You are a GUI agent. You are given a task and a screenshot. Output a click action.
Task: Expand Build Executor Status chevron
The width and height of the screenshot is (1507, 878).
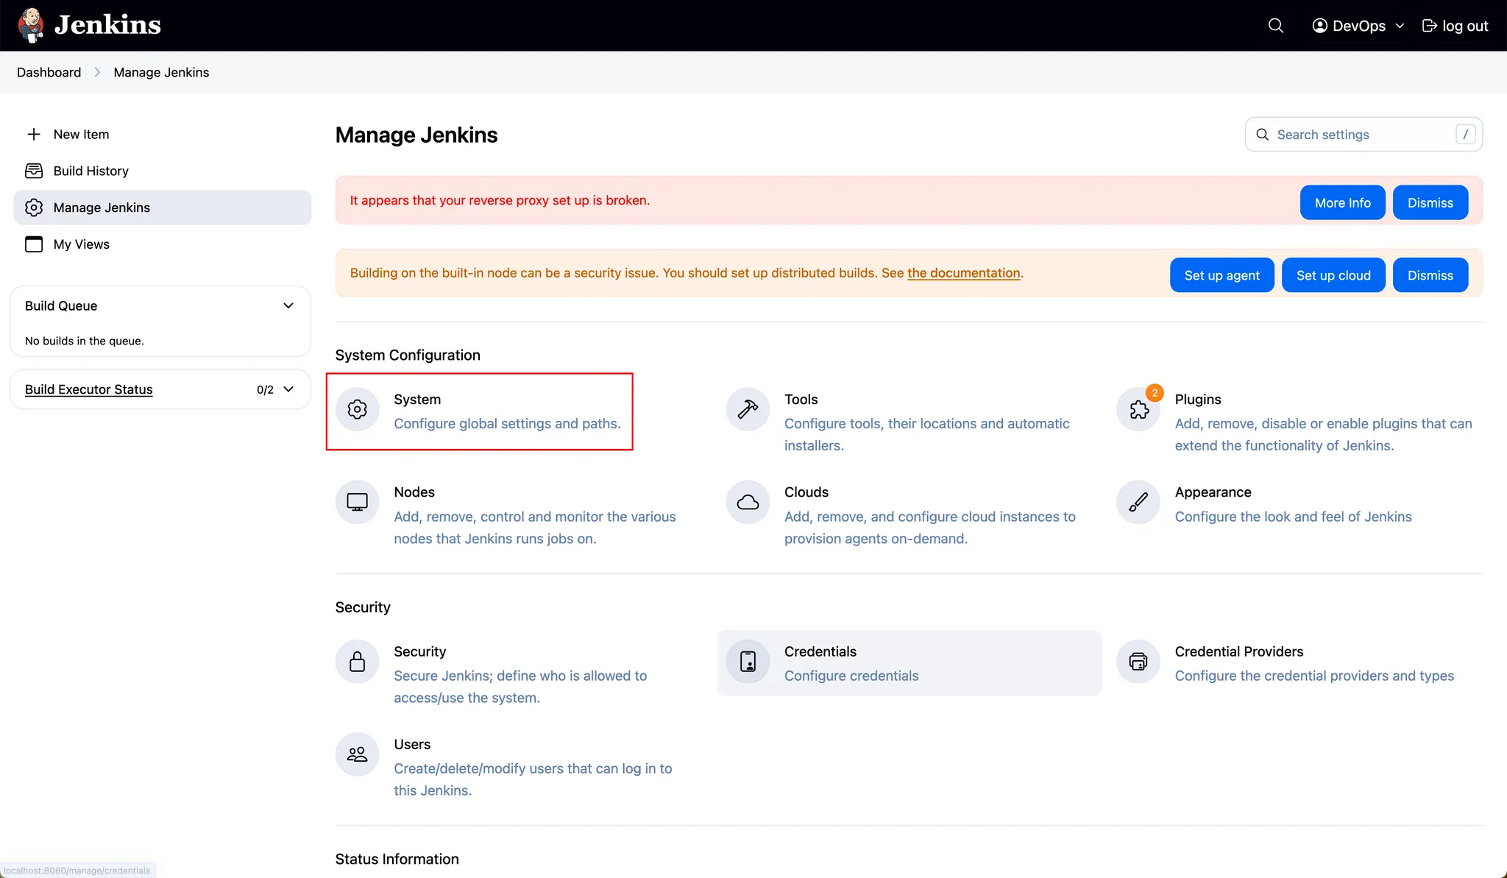tap(288, 389)
